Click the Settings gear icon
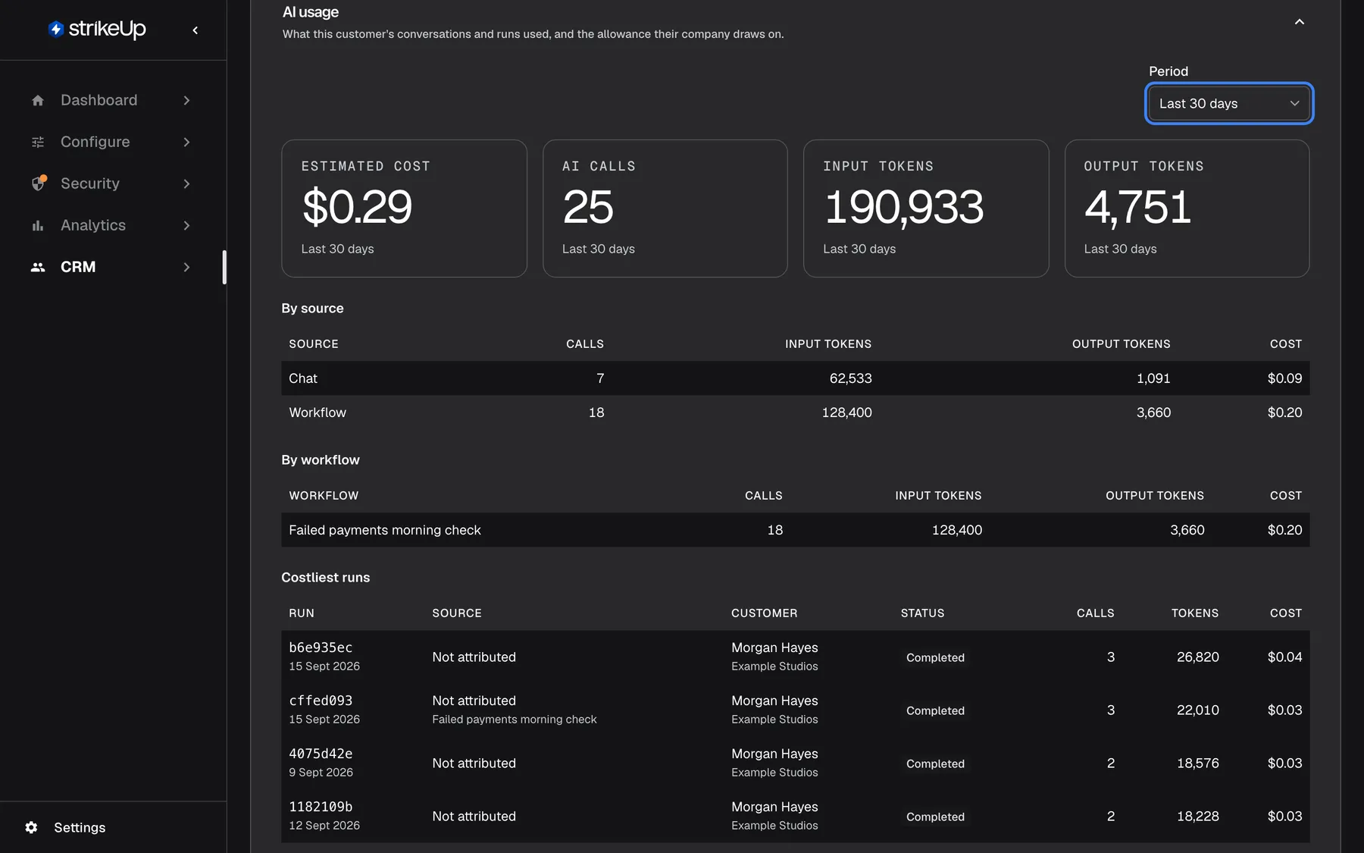 31,827
